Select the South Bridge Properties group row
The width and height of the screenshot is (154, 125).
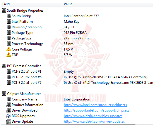coord(25,11)
